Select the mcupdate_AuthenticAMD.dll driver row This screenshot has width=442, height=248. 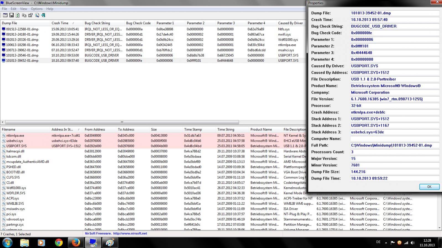point(153,162)
